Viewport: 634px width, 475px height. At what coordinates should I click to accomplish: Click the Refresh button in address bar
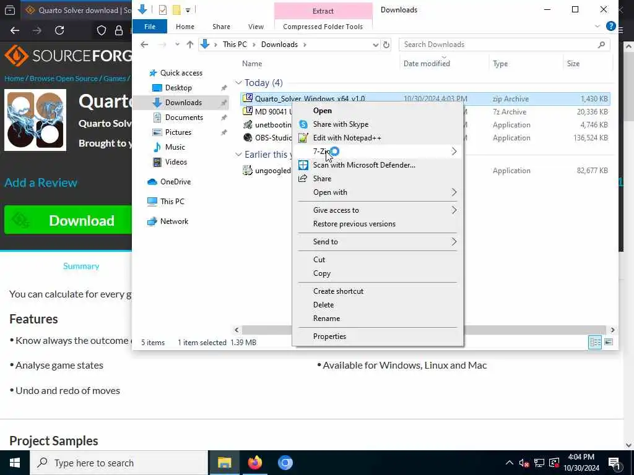(386, 45)
